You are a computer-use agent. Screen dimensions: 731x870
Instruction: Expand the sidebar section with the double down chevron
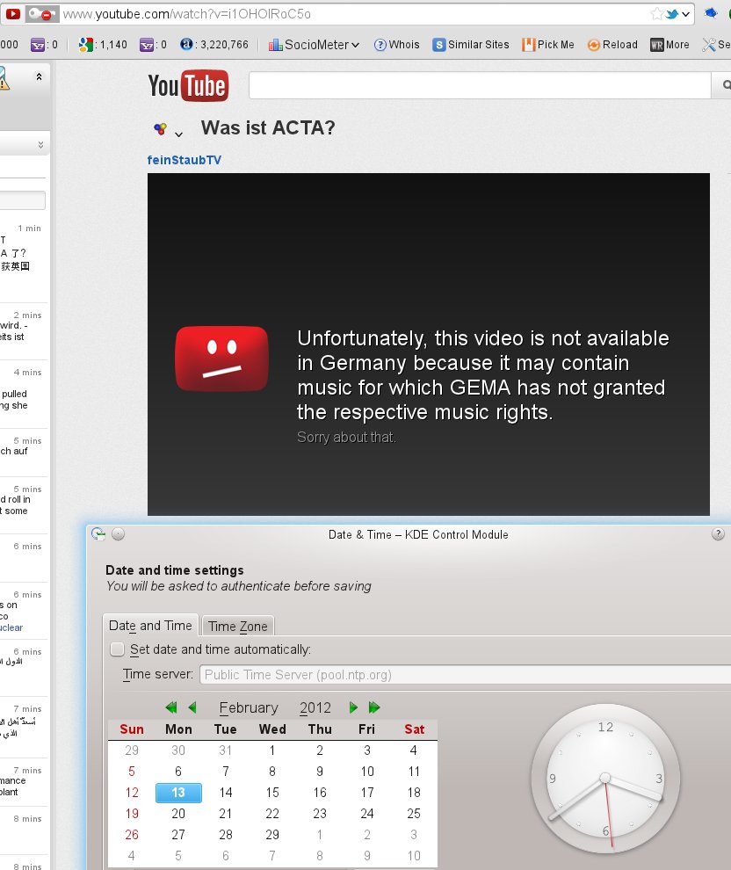(x=40, y=145)
